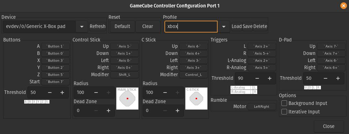Remap Control Stick Left binding
349x134 pixels.
pos(125,61)
